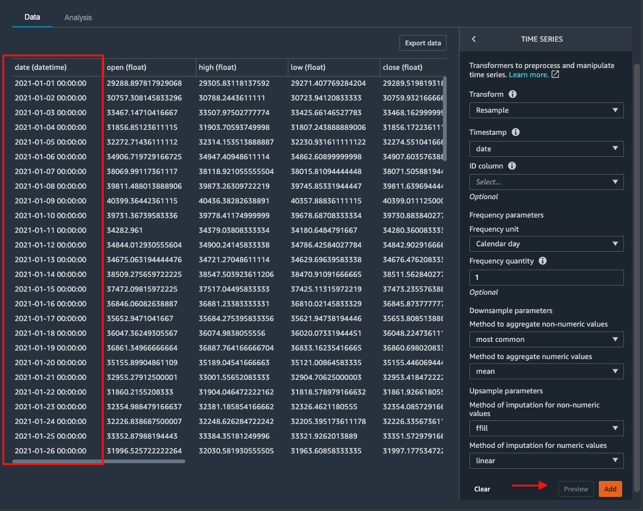Open the info icon beside Frequency quantity
This screenshot has width=643, height=511.
tap(542, 261)
